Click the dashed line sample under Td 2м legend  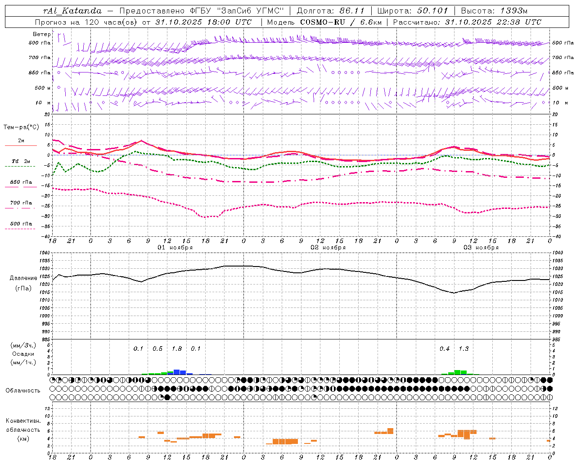[x=20, y=166]
